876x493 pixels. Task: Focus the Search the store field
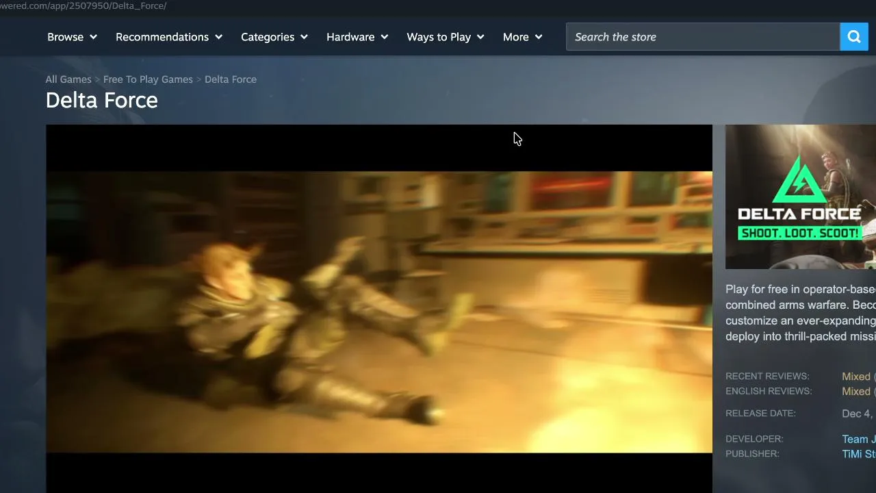point(703,37)
